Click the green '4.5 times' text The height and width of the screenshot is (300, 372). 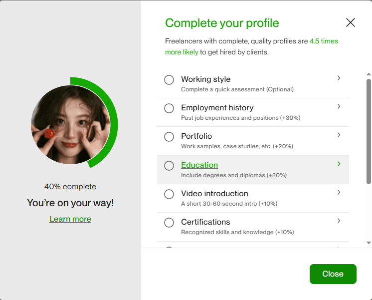[x=324, y=41]
